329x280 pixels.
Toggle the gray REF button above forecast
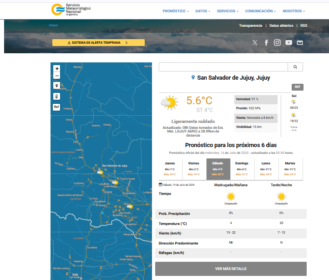tap(297, 87)
